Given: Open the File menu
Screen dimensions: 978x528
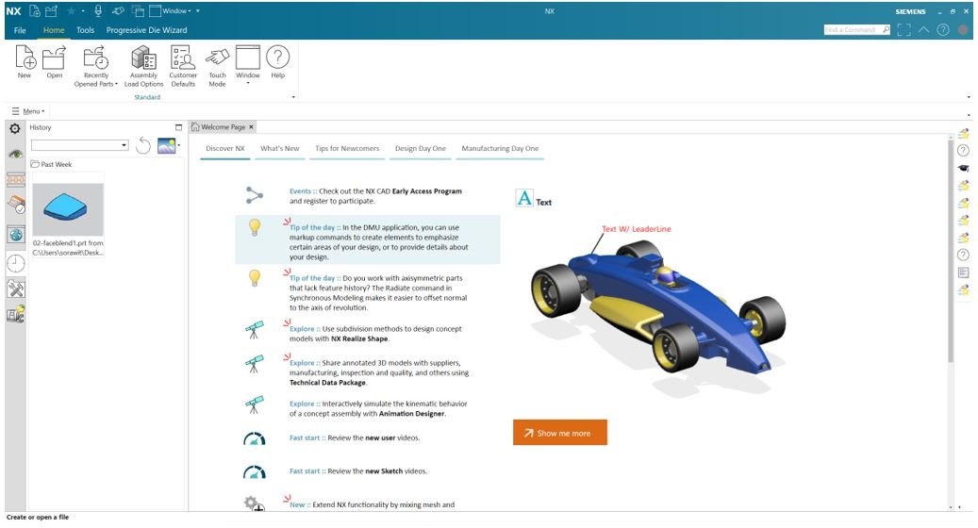Looking at the screenshot, I should point(20,30).
